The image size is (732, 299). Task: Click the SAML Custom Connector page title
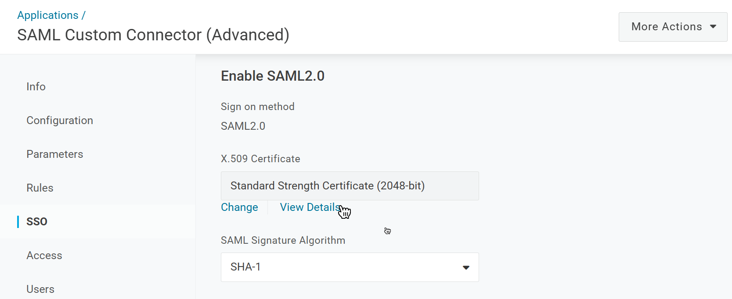click(153, 35)
